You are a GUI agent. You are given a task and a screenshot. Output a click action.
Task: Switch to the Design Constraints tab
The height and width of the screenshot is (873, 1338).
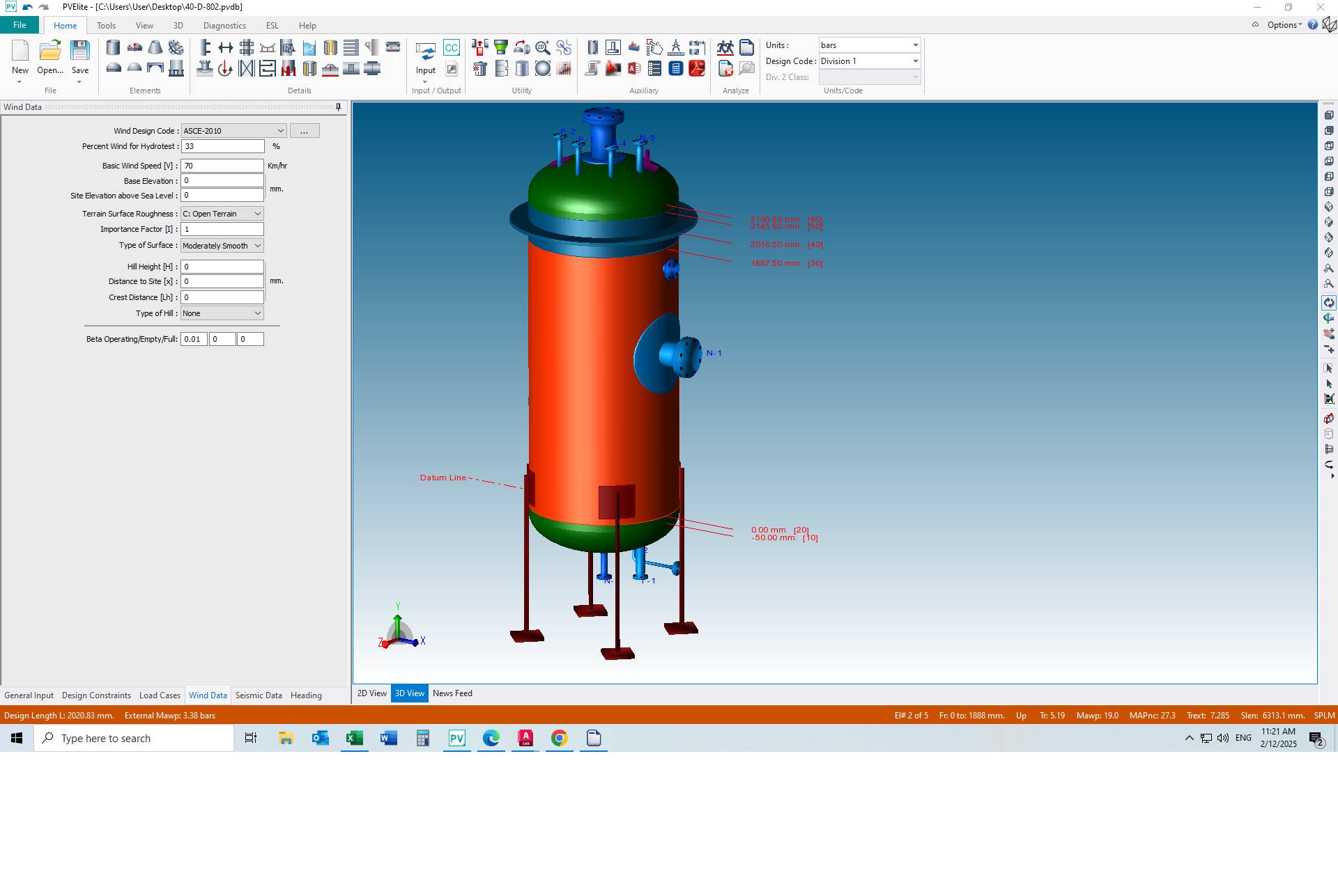tap(96, 695)
